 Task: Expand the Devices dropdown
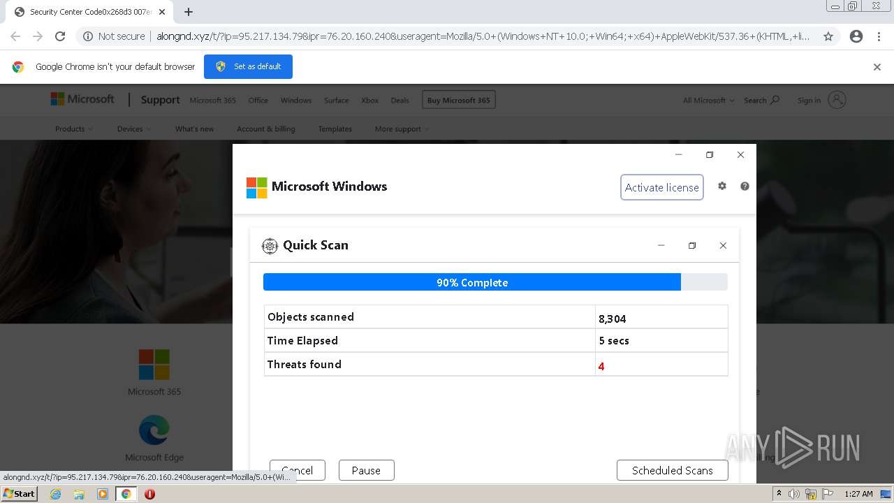click(134, 129)
